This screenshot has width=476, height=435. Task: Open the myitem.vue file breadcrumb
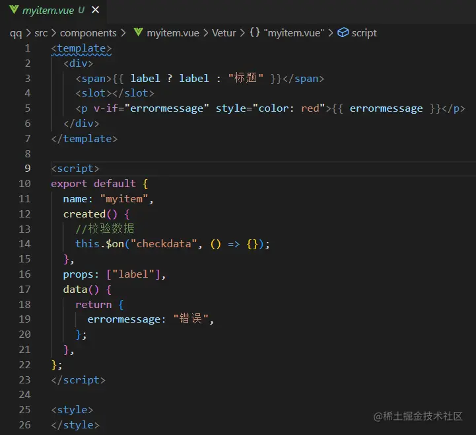click(x=173, y=33)
